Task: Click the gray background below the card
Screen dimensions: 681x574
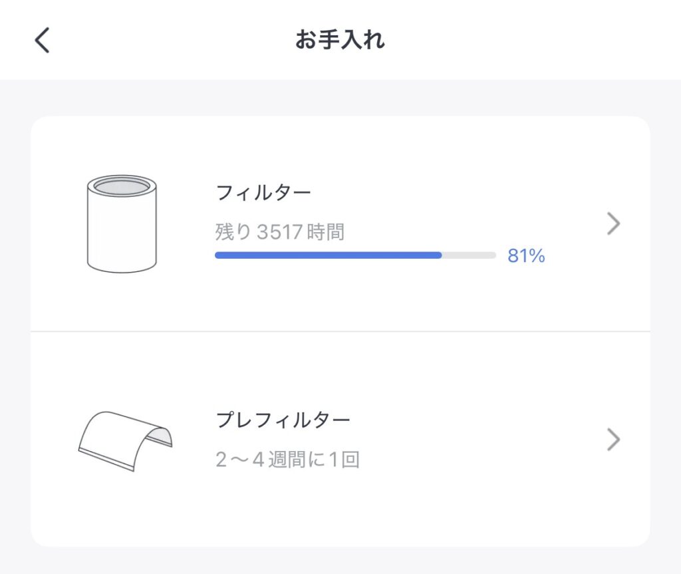Action: click(x=340, y=561)
